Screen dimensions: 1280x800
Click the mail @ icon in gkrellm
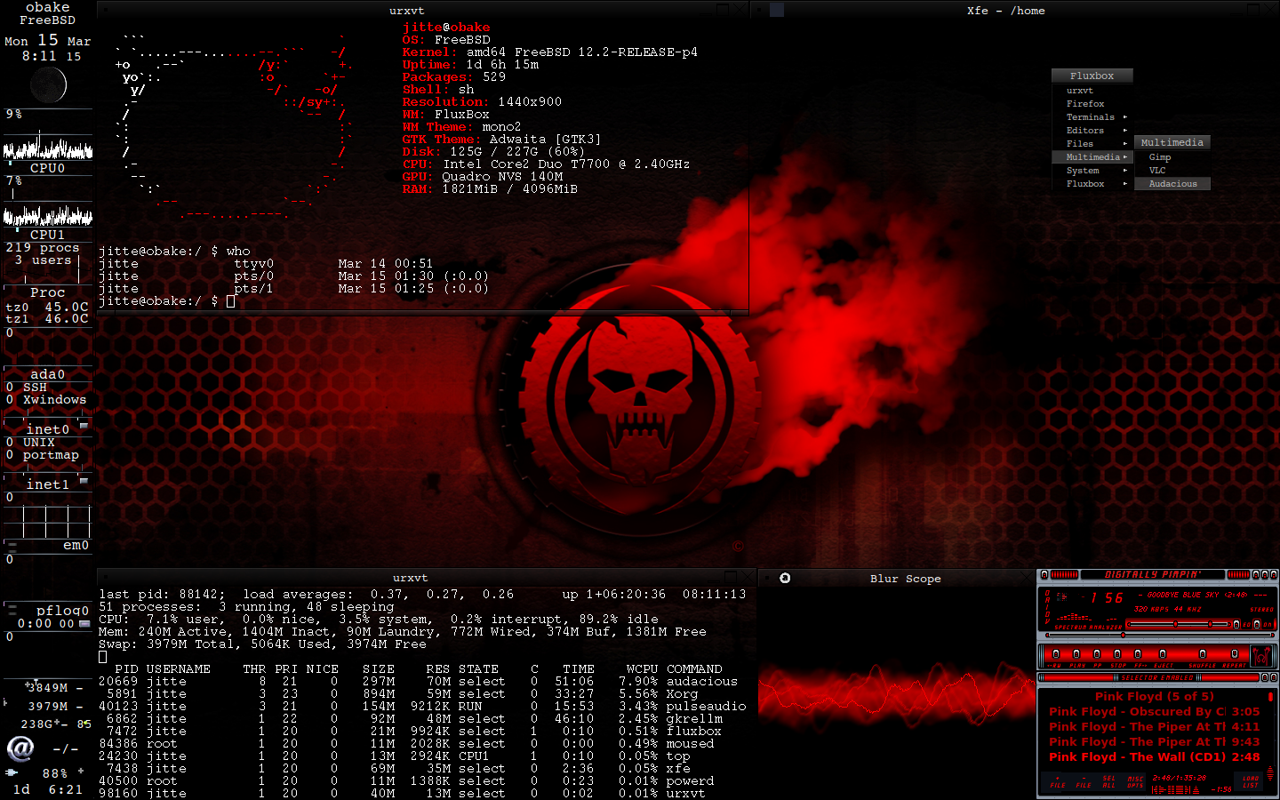point(20,748)
